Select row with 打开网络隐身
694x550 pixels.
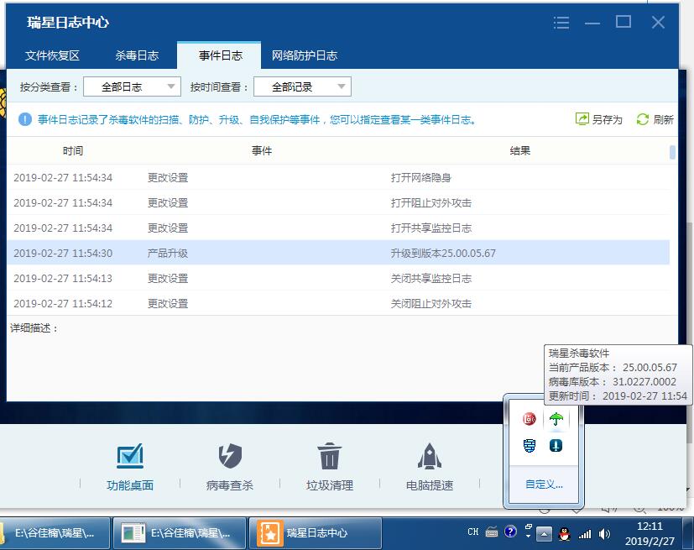pos(338,177)
